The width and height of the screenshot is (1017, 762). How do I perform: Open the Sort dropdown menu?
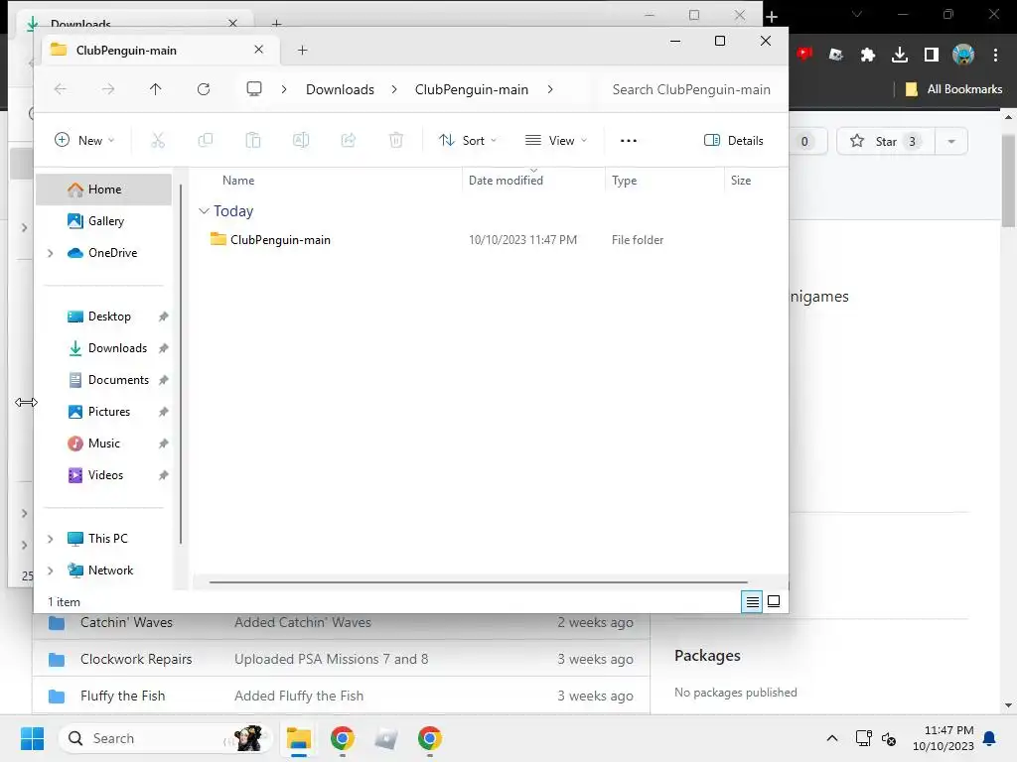[x=468, y=140]
